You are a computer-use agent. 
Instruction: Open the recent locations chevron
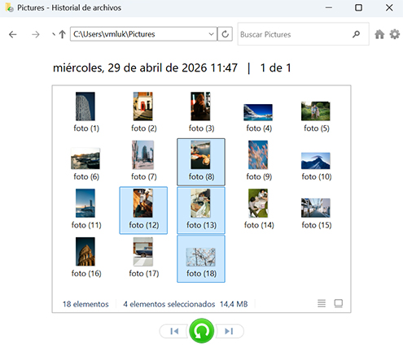click(54, 34)
